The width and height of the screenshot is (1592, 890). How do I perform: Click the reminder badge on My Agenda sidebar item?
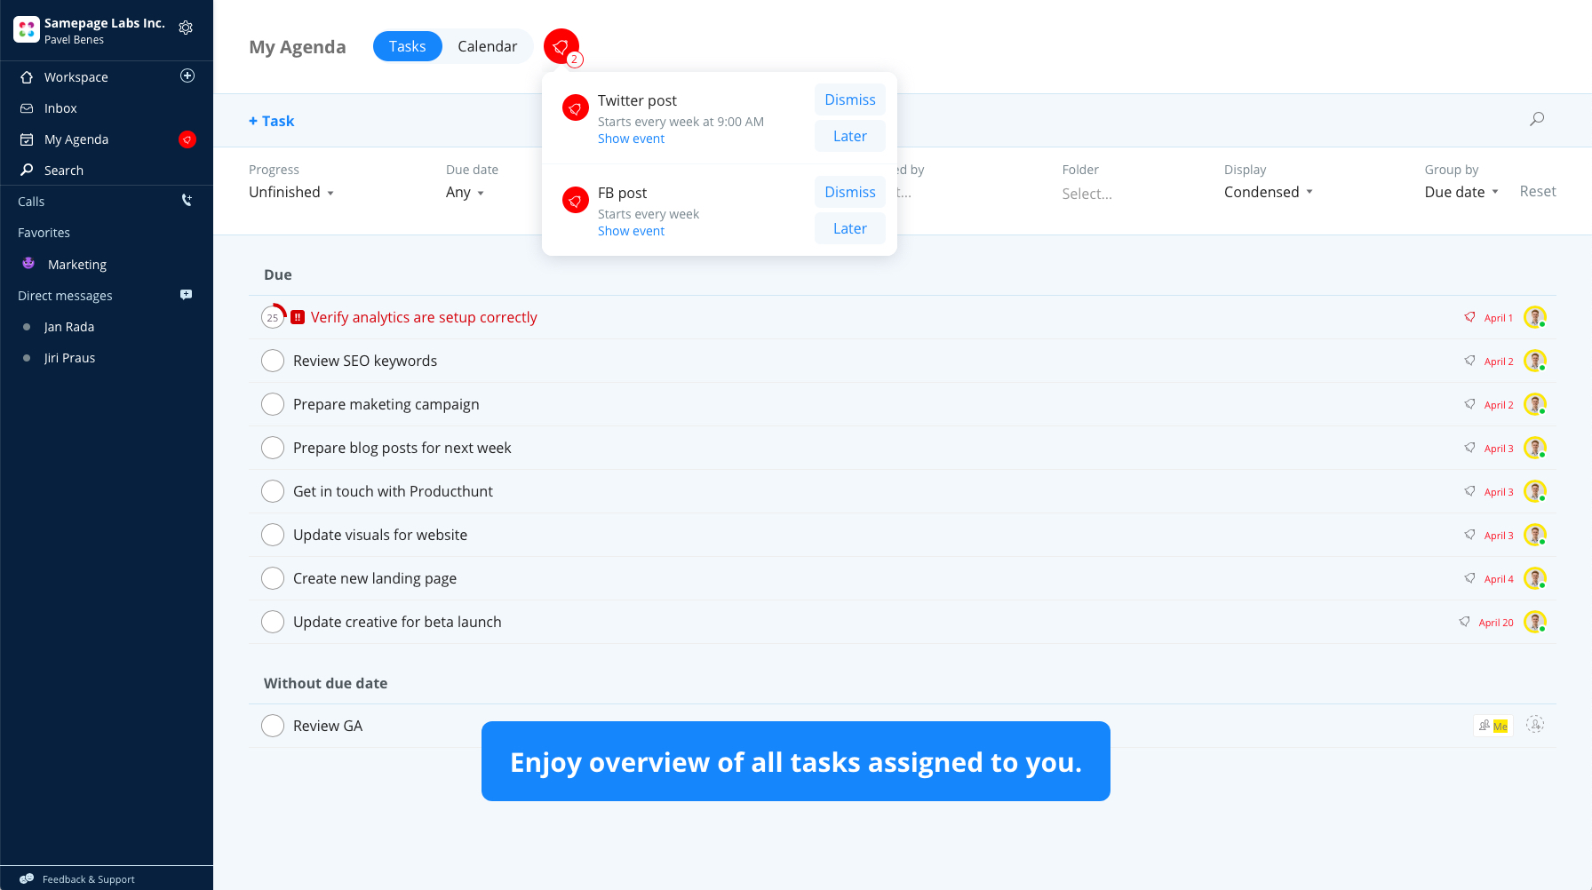click(x=187, y=139)
